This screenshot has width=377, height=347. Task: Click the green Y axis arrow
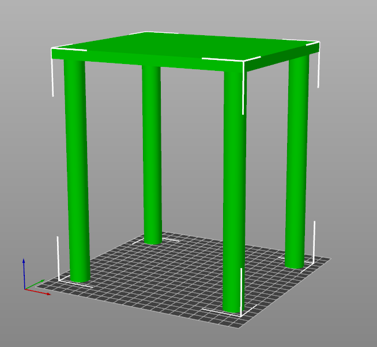pos(35,284)
